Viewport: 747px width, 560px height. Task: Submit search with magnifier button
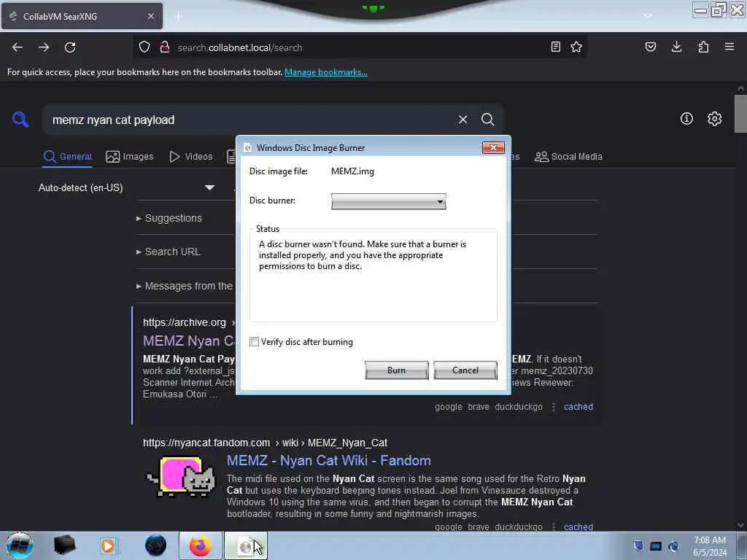click(x=487, y=120)
